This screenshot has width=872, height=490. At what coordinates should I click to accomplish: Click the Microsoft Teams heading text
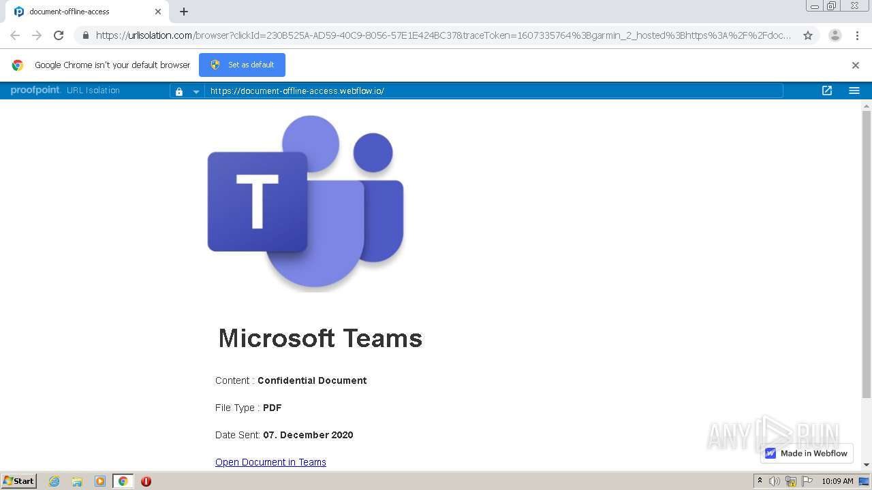coord(320,338)
